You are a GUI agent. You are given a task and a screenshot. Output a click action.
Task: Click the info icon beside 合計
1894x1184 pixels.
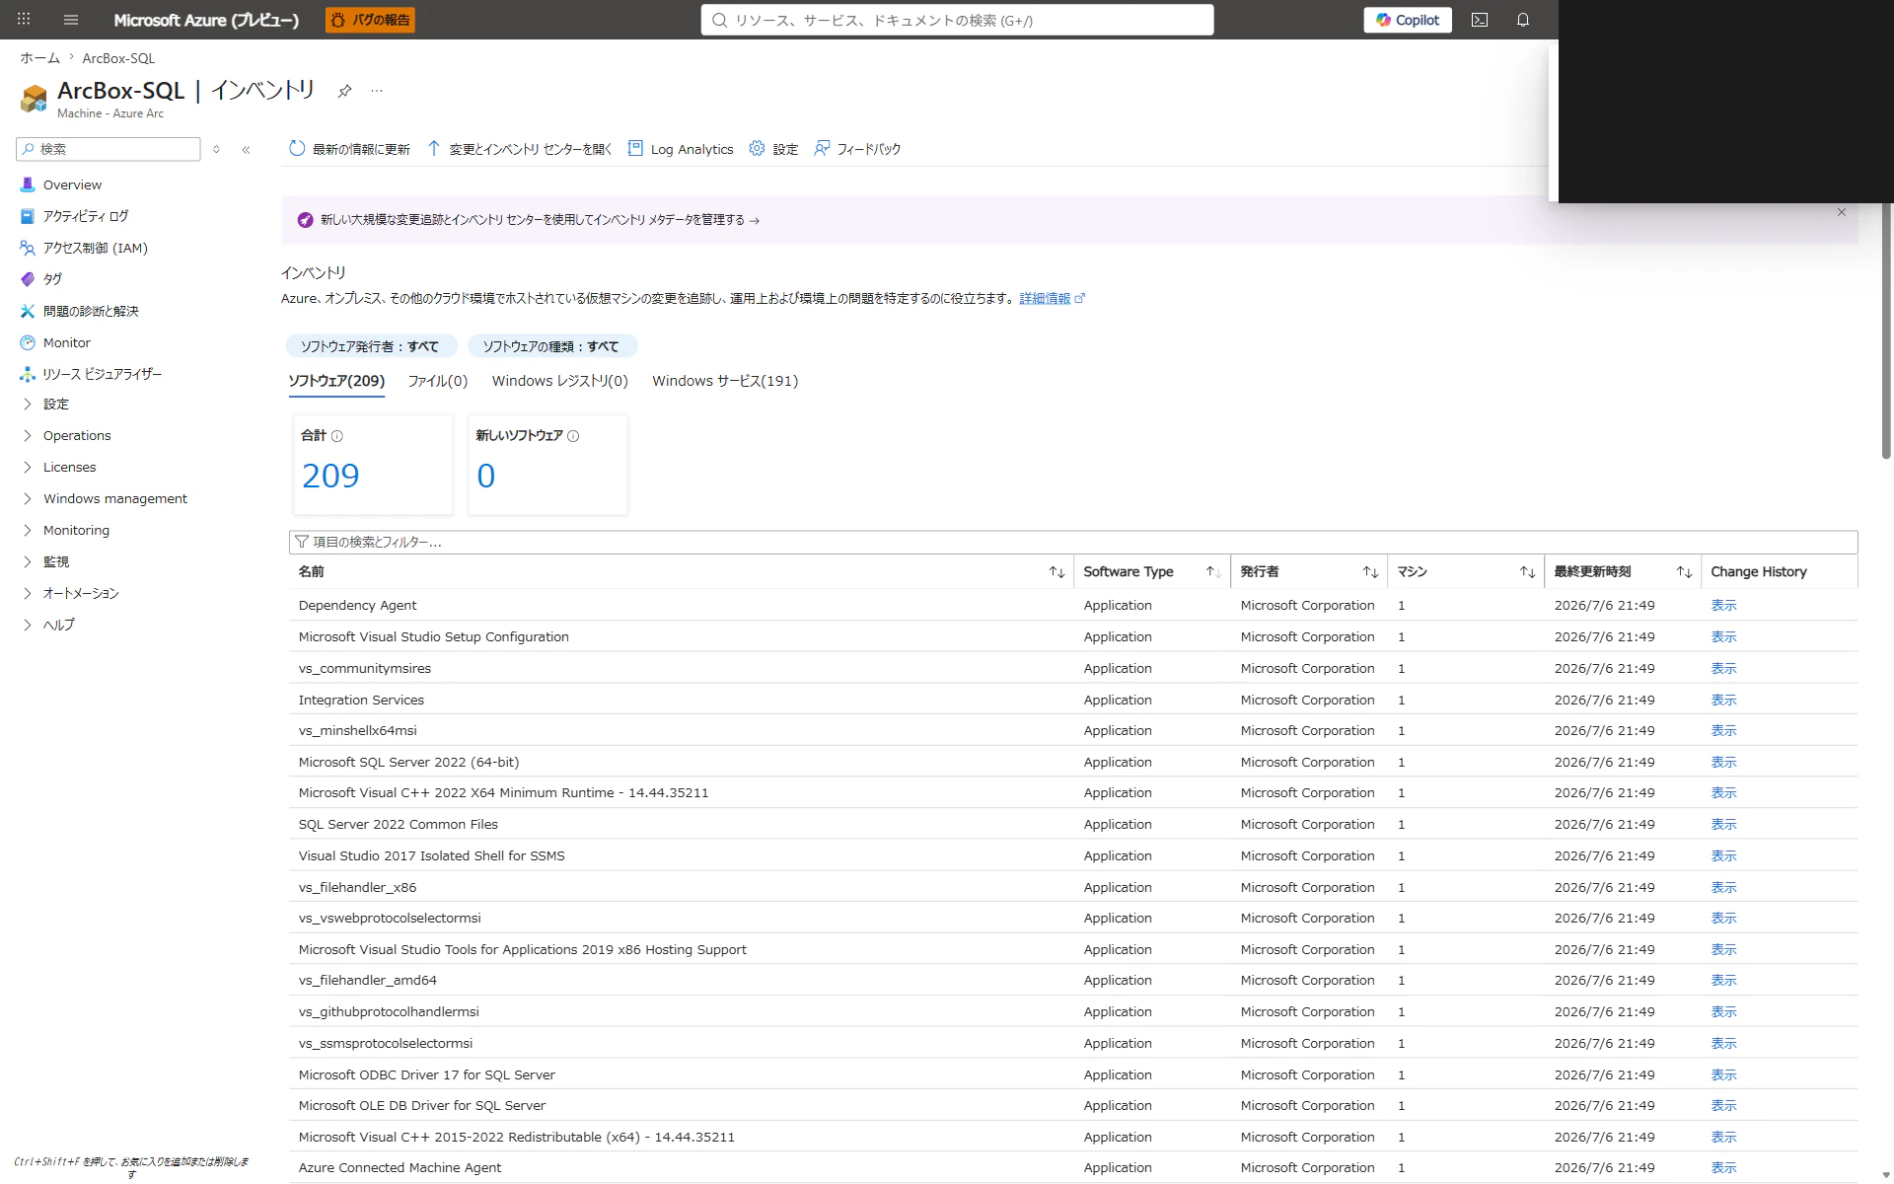(x=337, y=436)
